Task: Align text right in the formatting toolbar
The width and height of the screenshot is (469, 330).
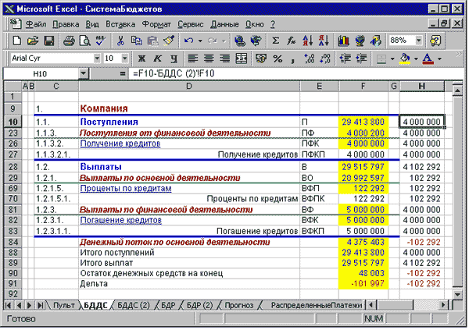Action: [225, 59]
